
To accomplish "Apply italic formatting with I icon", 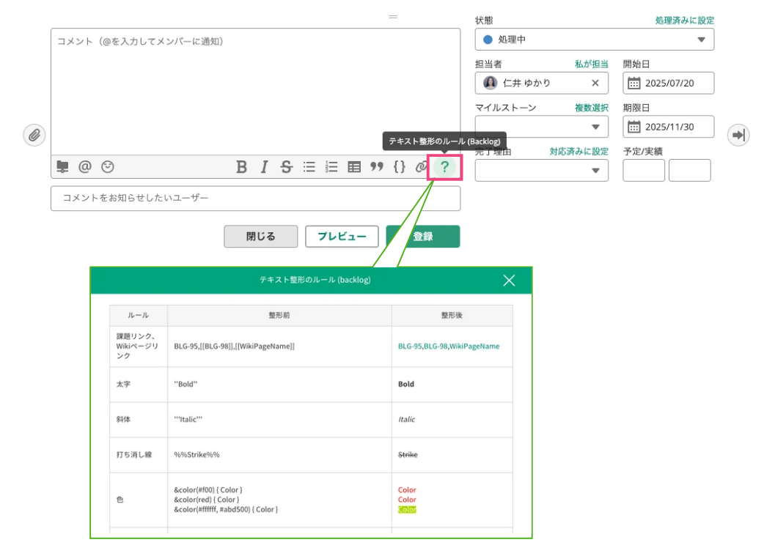I will point(264,167).
